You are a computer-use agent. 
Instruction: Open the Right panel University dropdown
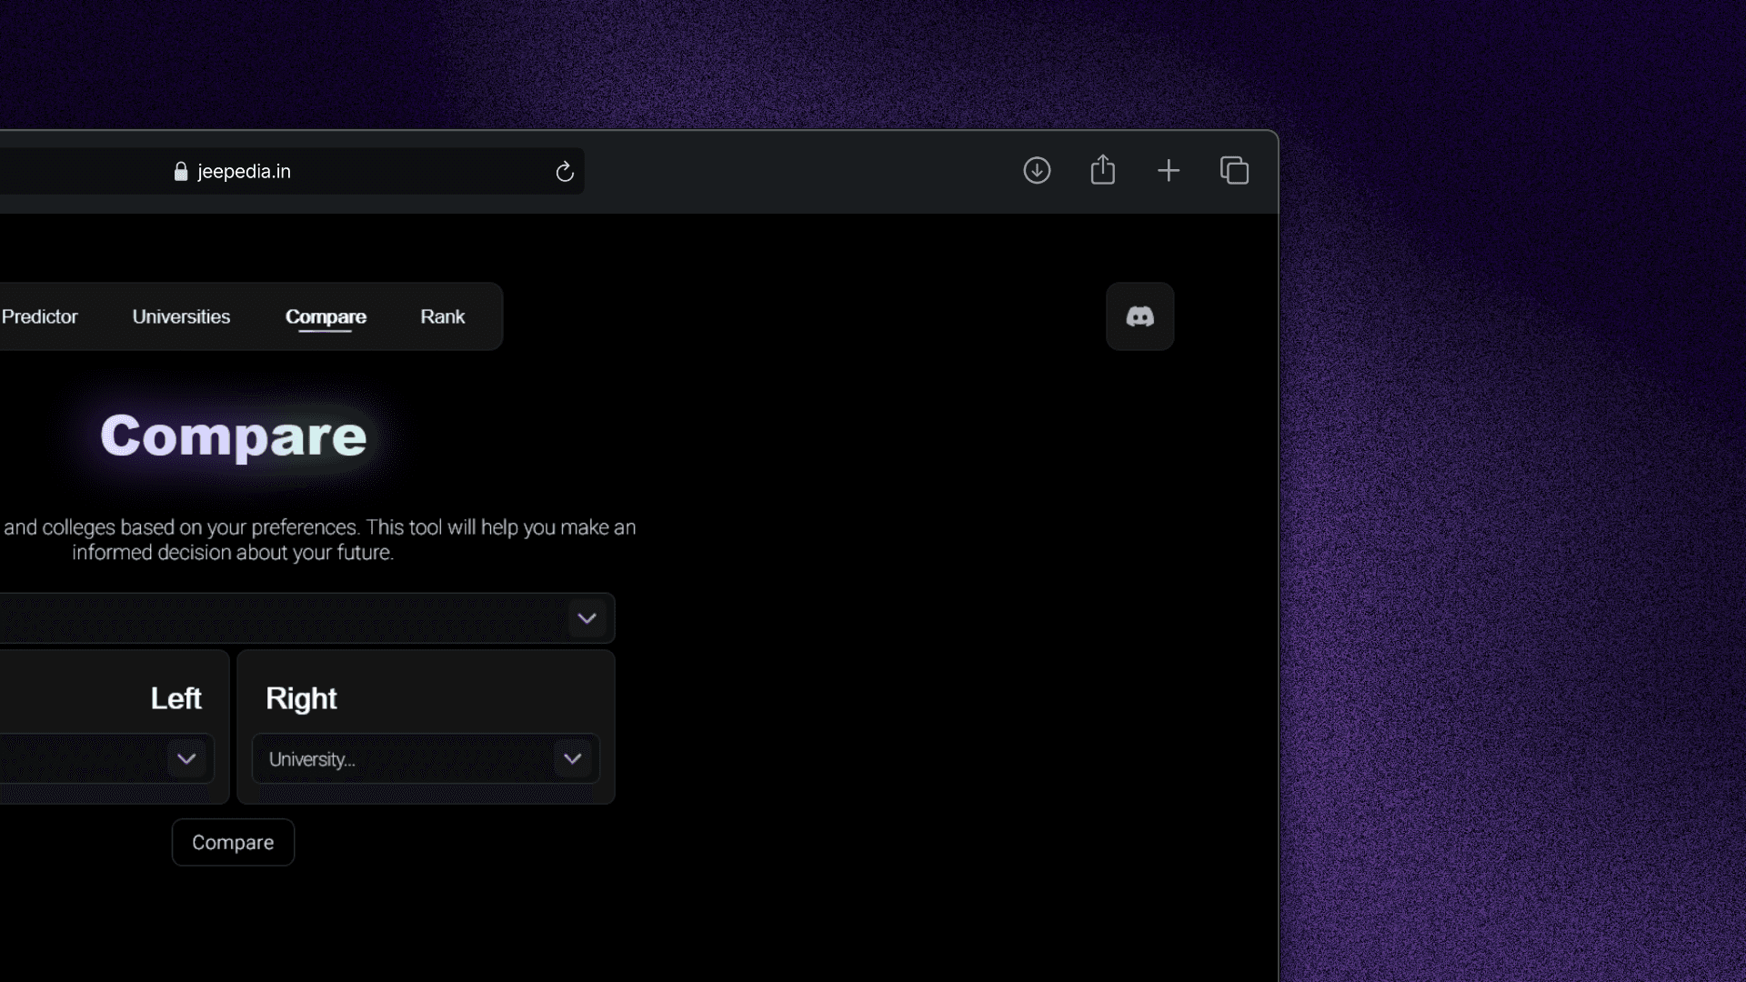(x=409, y=759)
